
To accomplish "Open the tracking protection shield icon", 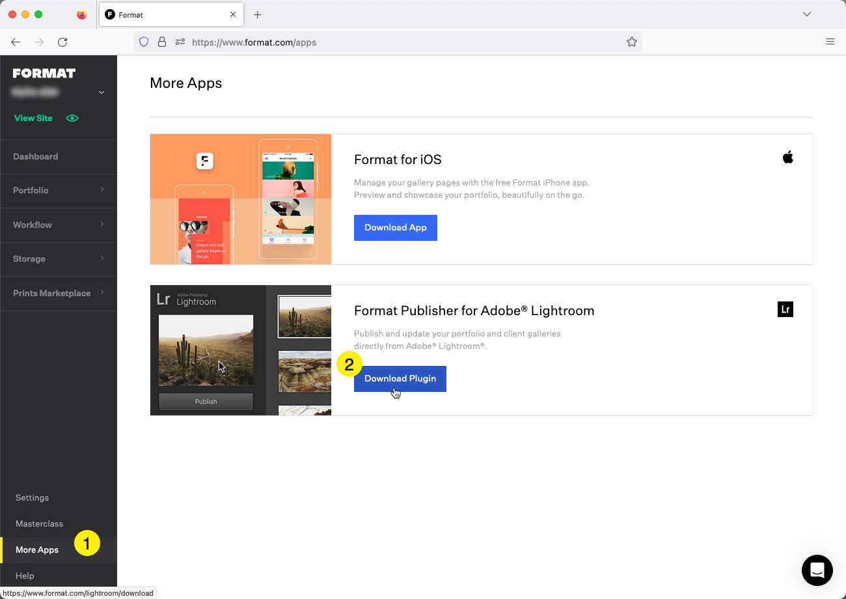I will click(144, 42).
